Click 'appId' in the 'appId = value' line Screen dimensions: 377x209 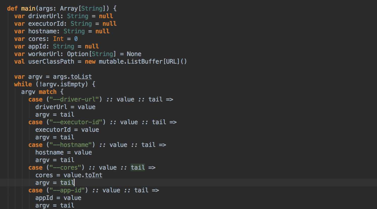(x=44, y=198)
